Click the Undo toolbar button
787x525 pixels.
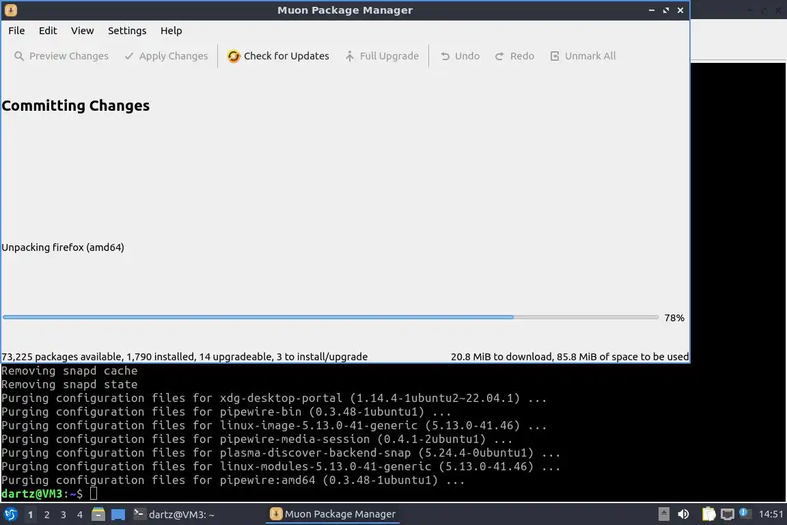click(460, 56)
